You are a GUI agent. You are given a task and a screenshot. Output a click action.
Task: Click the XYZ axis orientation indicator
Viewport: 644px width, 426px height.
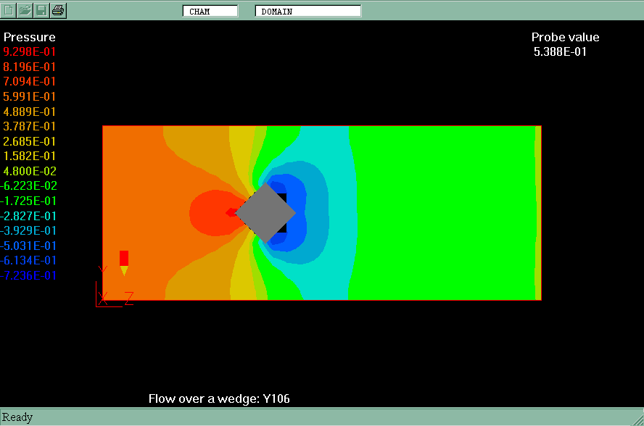point(110,288)
